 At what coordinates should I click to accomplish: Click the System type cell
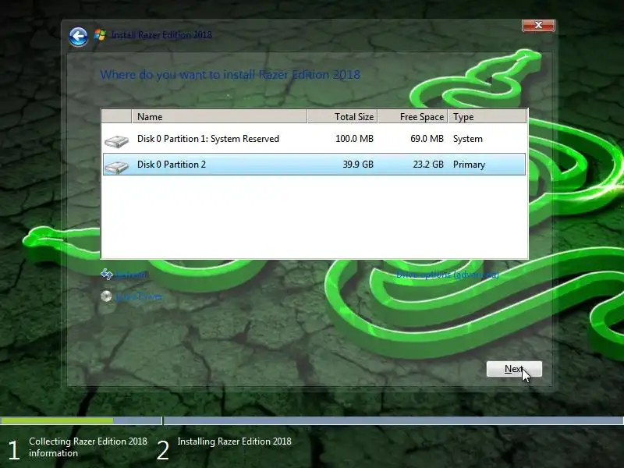pos(467,139)
